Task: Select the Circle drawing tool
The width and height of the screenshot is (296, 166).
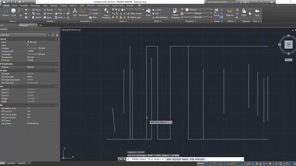Action: (13, 13)
